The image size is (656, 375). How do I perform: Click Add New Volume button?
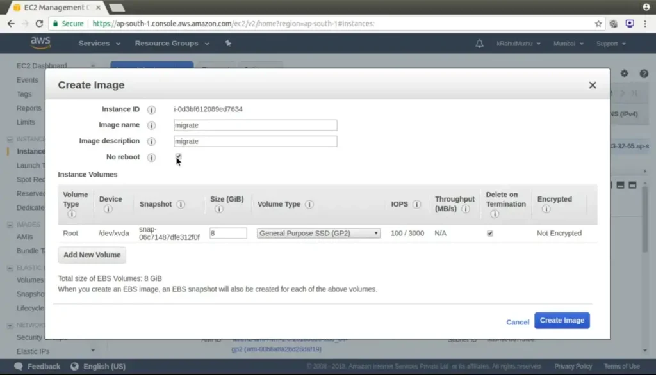pyautogui.click(x=92, y=255)
